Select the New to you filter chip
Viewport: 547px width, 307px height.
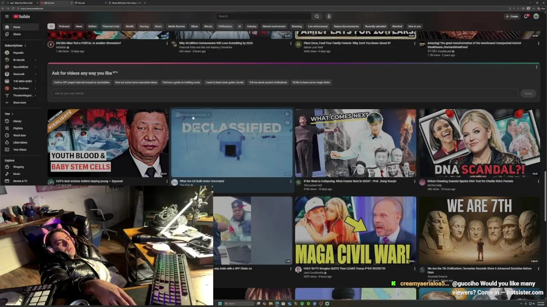(x=415, y=26)
